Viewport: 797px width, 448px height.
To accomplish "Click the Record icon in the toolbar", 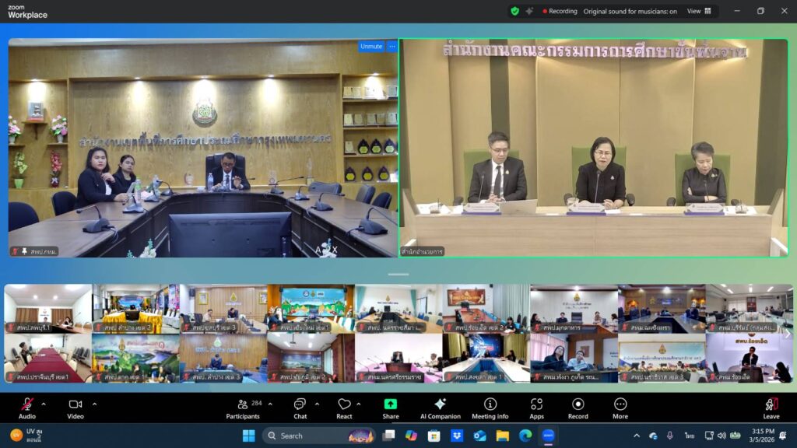I will point(578,408).
